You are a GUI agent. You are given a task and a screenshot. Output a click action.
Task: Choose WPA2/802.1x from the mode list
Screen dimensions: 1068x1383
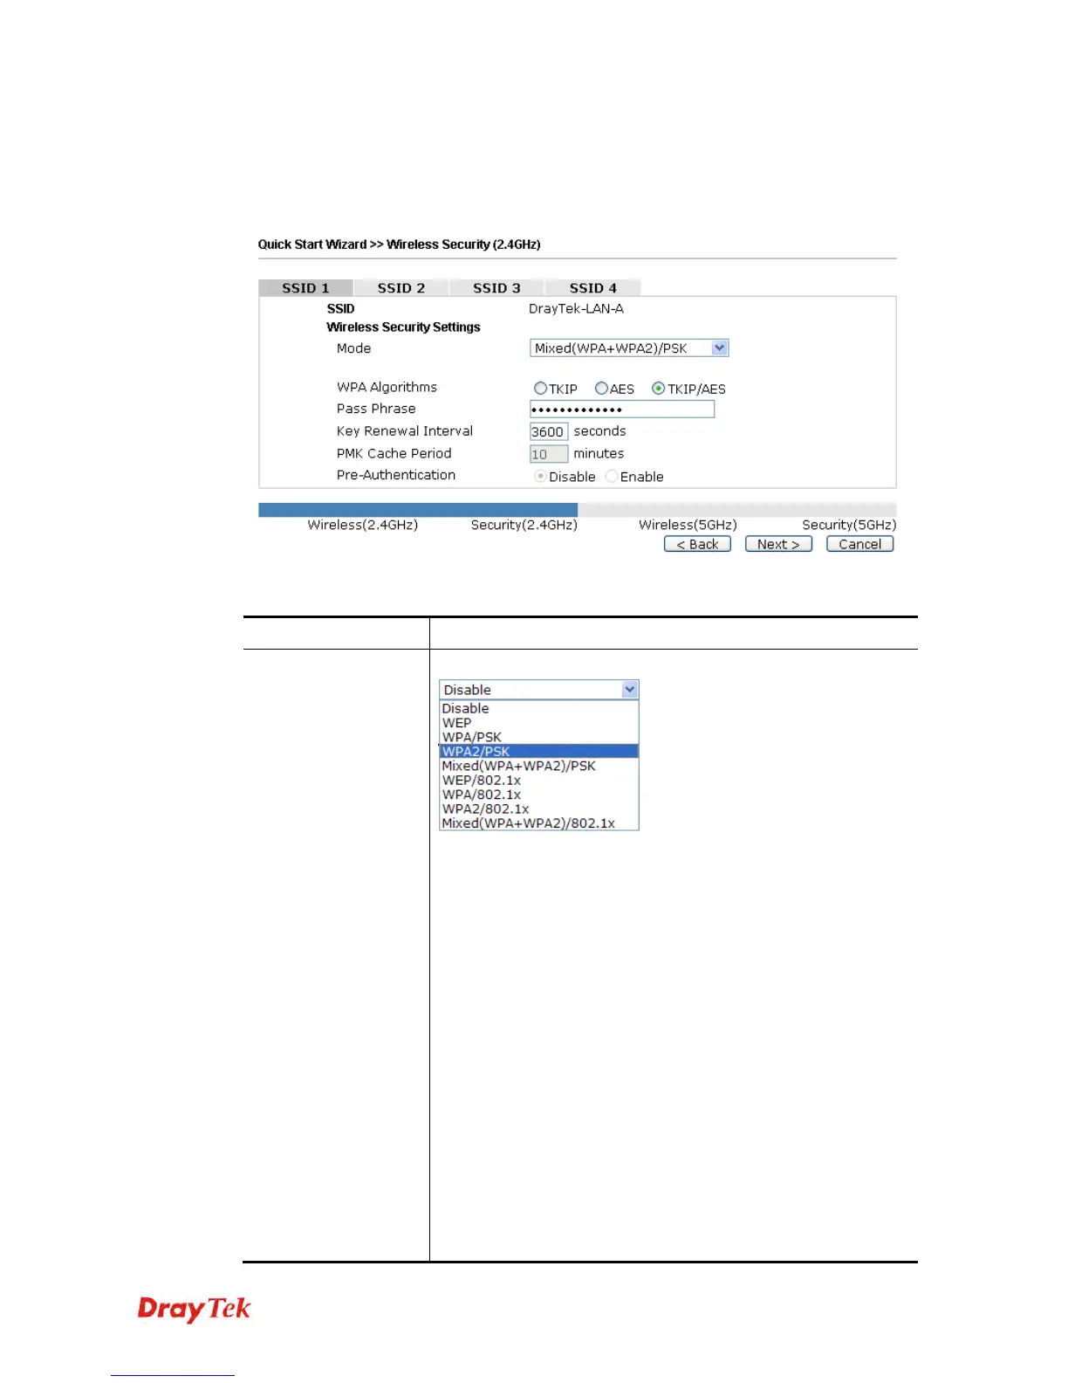pyautogui.click(x=539, y=809)
